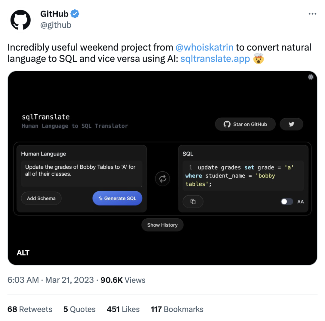Click the Twitter bird button

[x=291, y=124]
